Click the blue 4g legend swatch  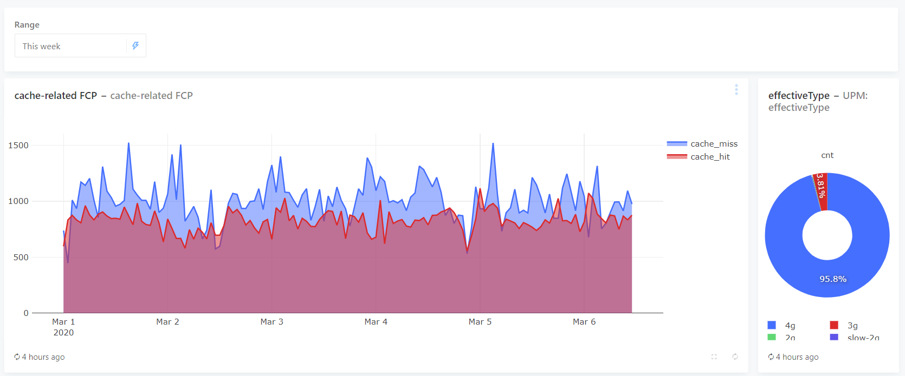coord(772,325)
